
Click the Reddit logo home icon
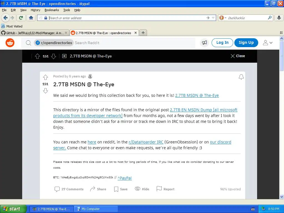10,43
